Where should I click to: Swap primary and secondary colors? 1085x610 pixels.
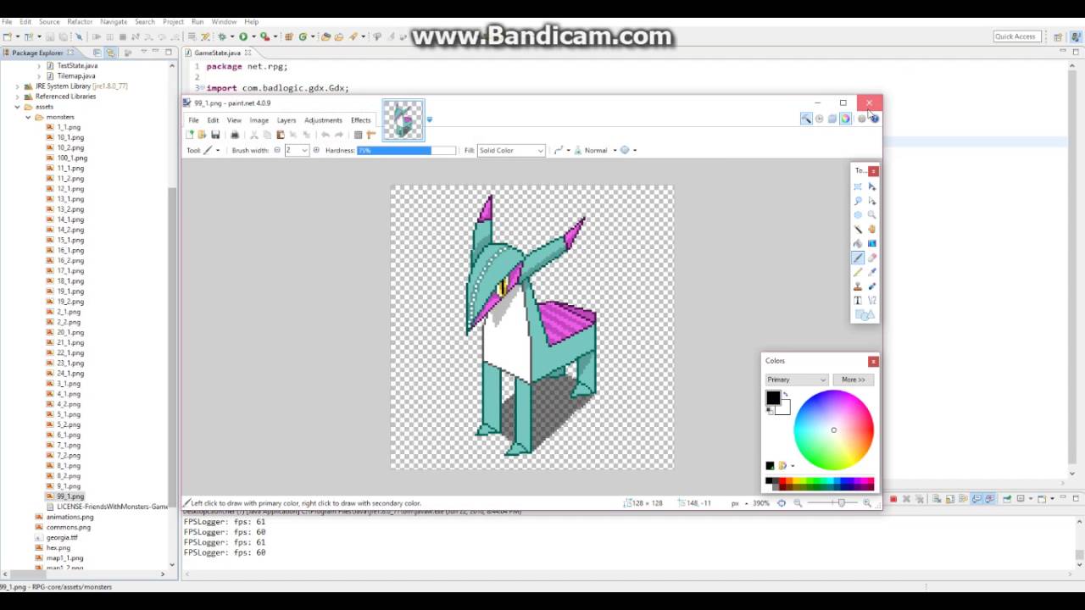pyautogui.click(x=786, y=395)
